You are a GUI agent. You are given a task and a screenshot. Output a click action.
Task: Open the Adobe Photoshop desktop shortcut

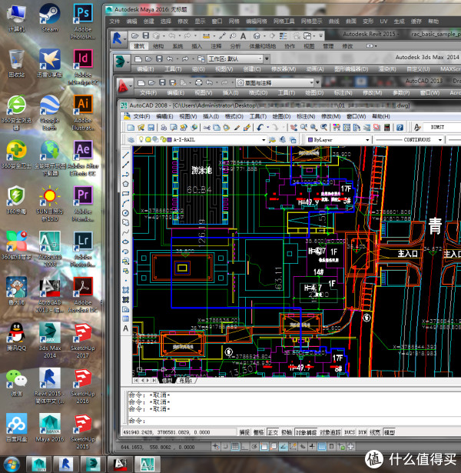[83, 21]
